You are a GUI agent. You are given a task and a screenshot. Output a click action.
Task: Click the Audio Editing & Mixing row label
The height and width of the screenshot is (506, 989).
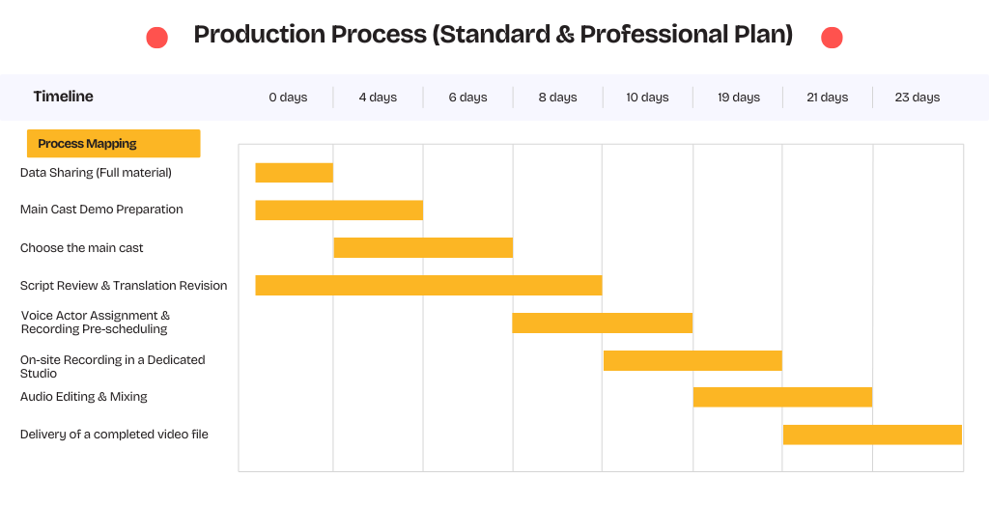tap(84, 397)
